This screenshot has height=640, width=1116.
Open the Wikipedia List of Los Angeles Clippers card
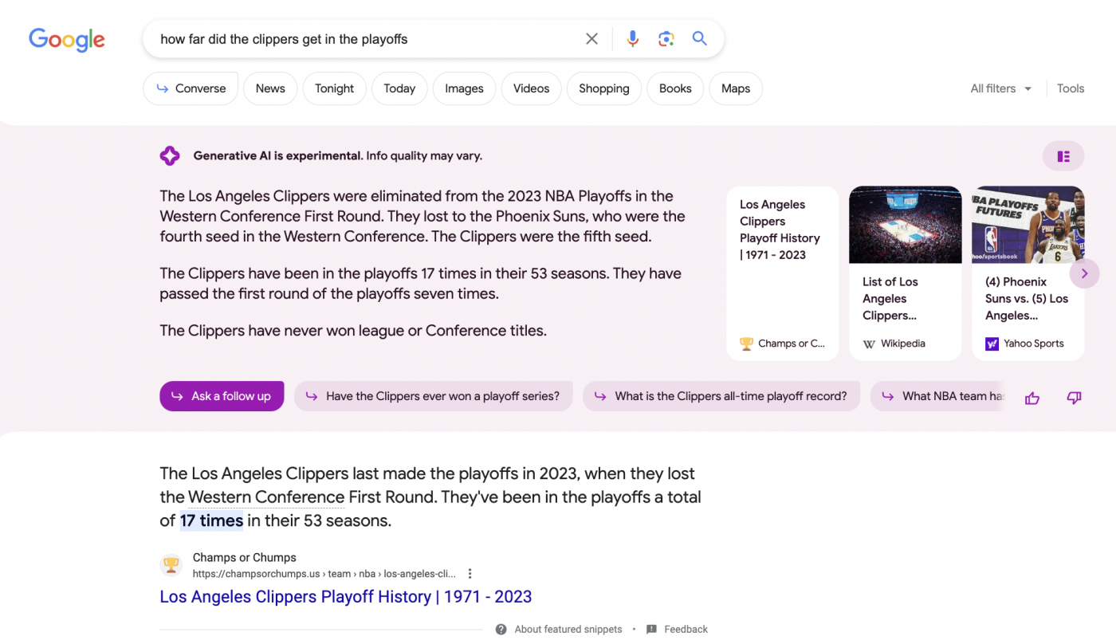[x=906, y=273]
